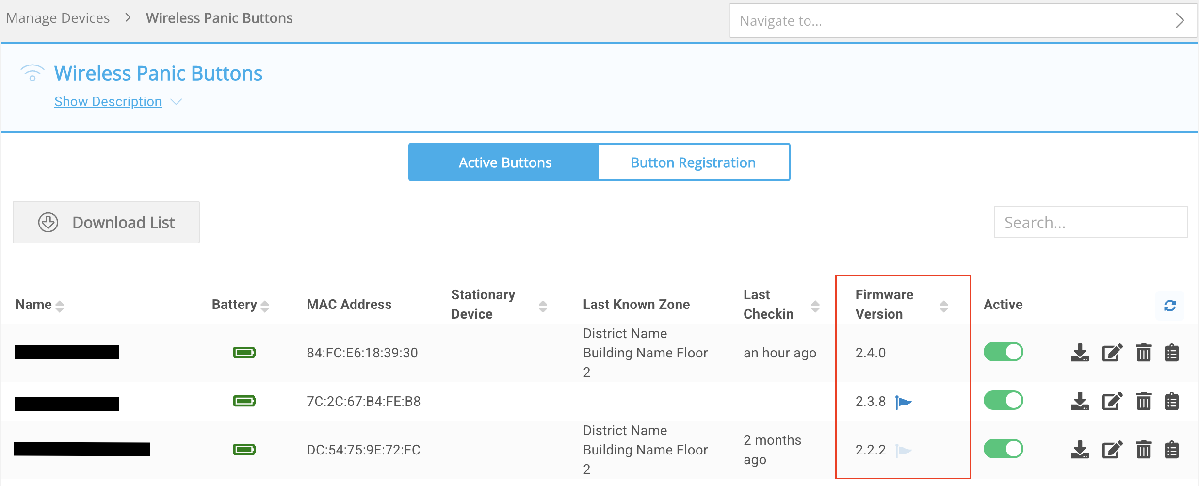Click the blue flag next to firmware 2.3.8
The height and width of the screenshot is (486, 1199).
(903, 402)
